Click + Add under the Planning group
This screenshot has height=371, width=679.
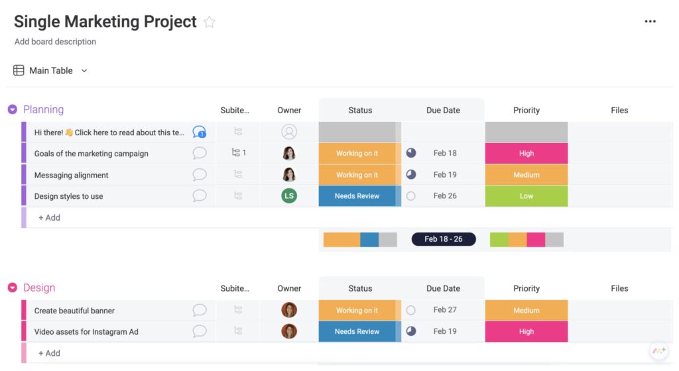pyautogui.click(x=49, y=217)
